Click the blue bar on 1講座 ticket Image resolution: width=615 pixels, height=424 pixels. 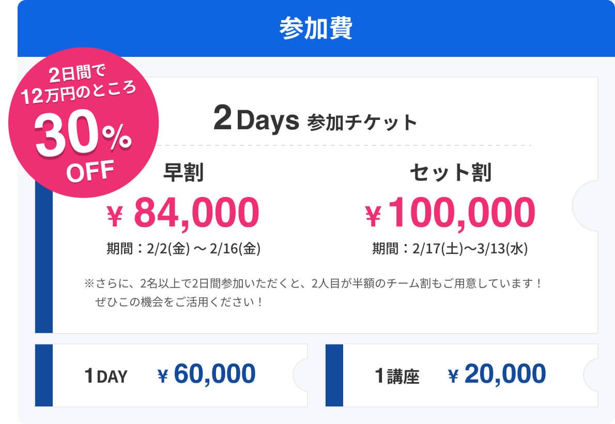[x=334, y=375]
